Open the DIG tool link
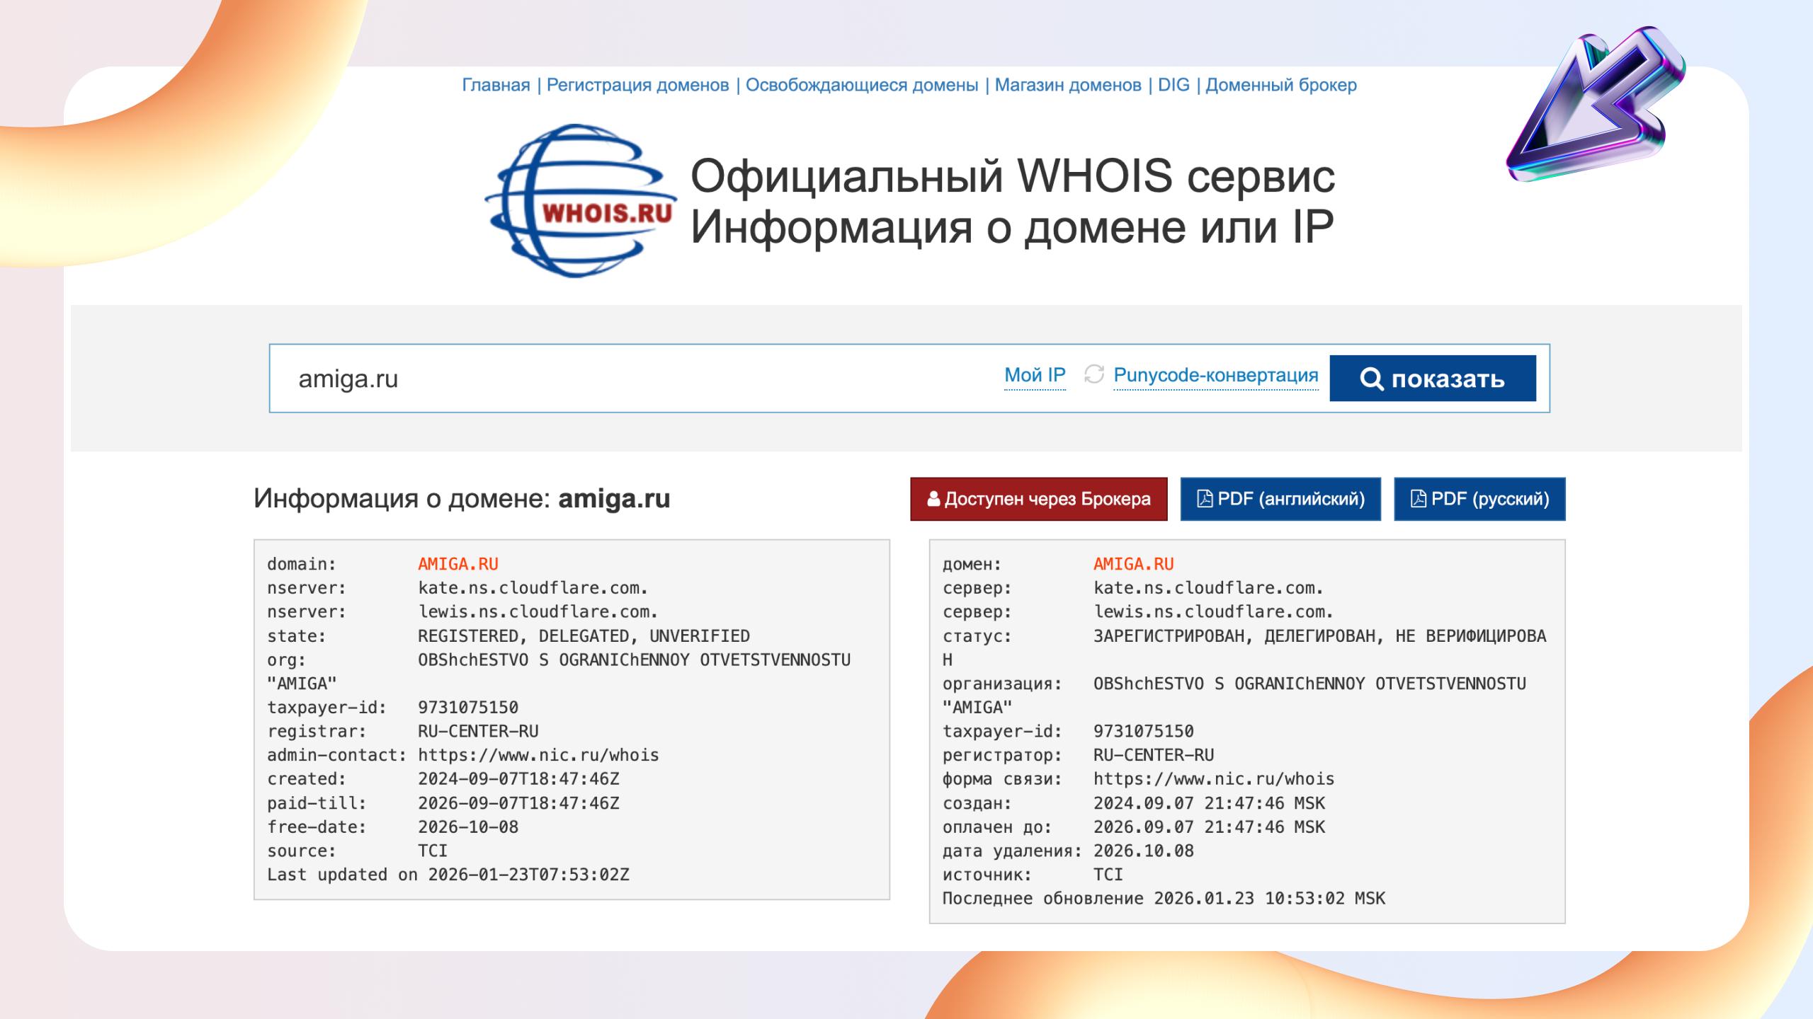The width and height of the screenshot is (1813, 1019). (1173, 85)
